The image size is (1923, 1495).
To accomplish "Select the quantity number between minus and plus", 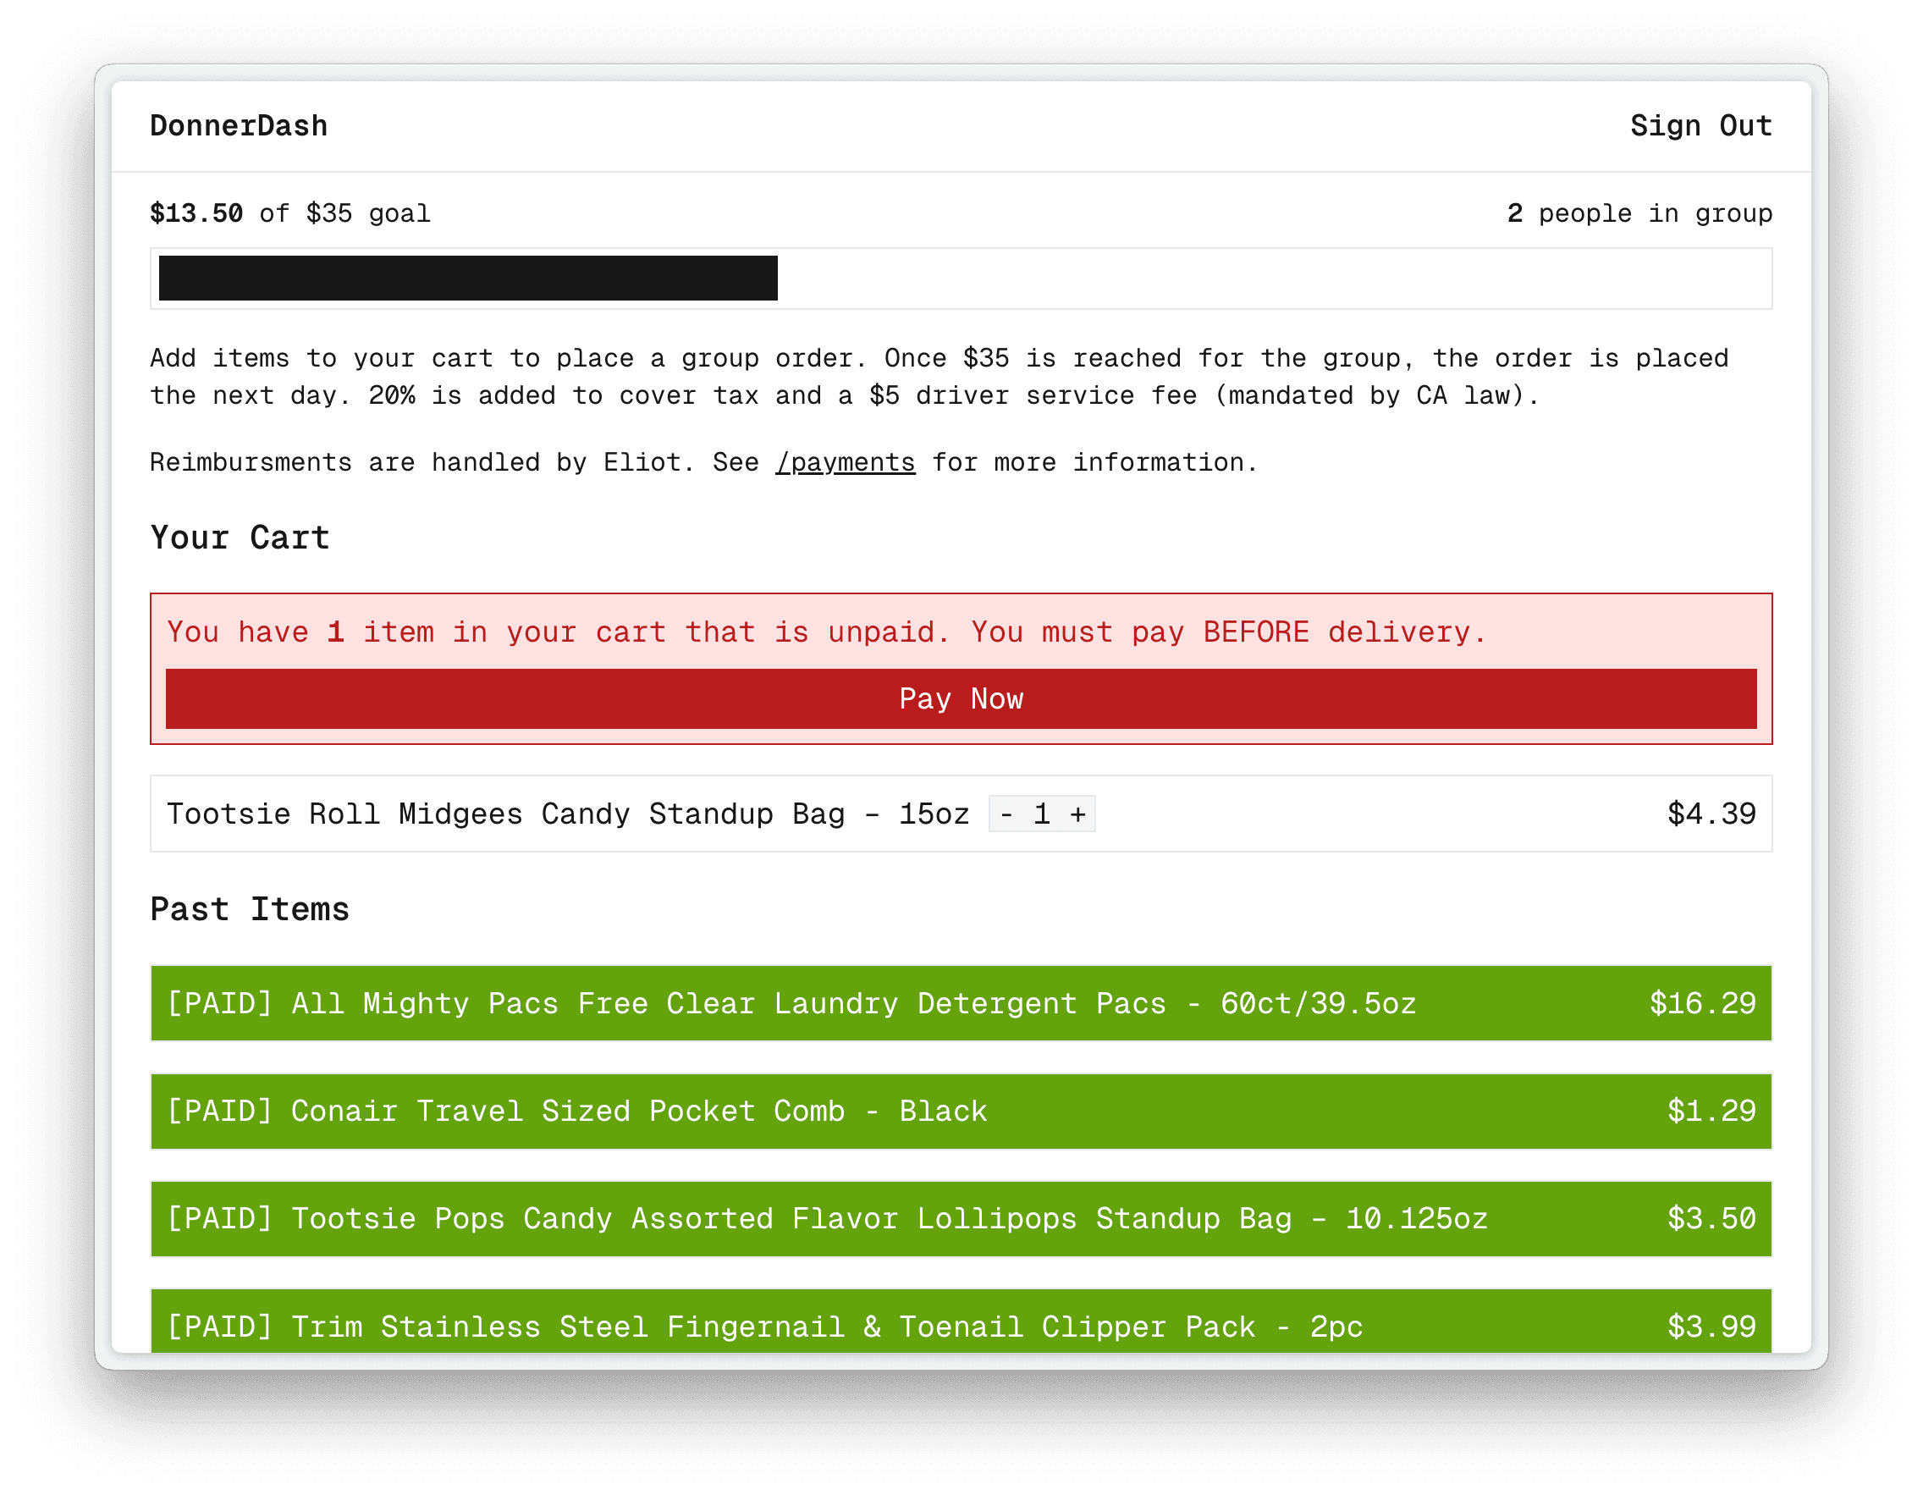I will [1043, 814].
